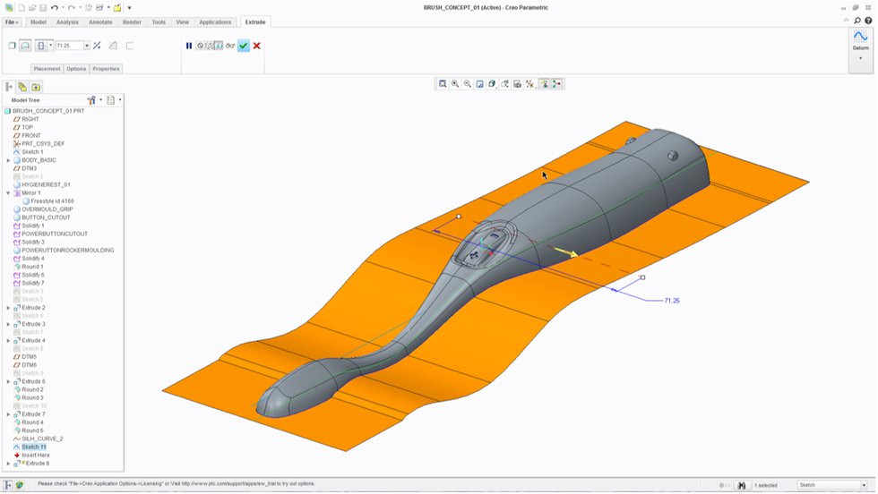Expand the Extrude 2 tree node
This screenshot has width=878, height=494.
pos(8,308)
